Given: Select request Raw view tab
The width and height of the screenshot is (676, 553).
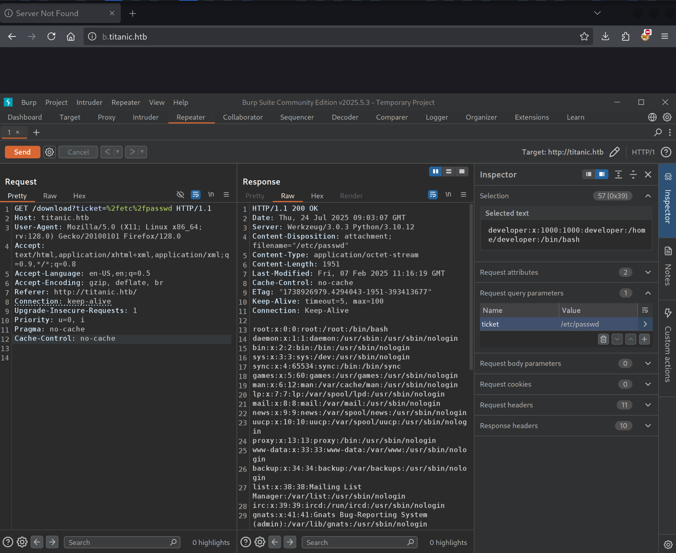Looking at the screenshot, I should (50, 196).
